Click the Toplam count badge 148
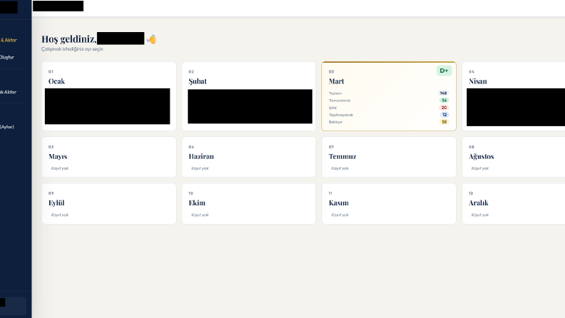This screenshot has height=318, width=565. (x=443, y=93)
